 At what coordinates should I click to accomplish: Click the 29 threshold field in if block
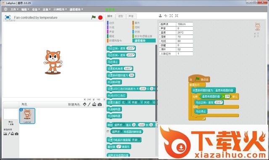[227, 96]
